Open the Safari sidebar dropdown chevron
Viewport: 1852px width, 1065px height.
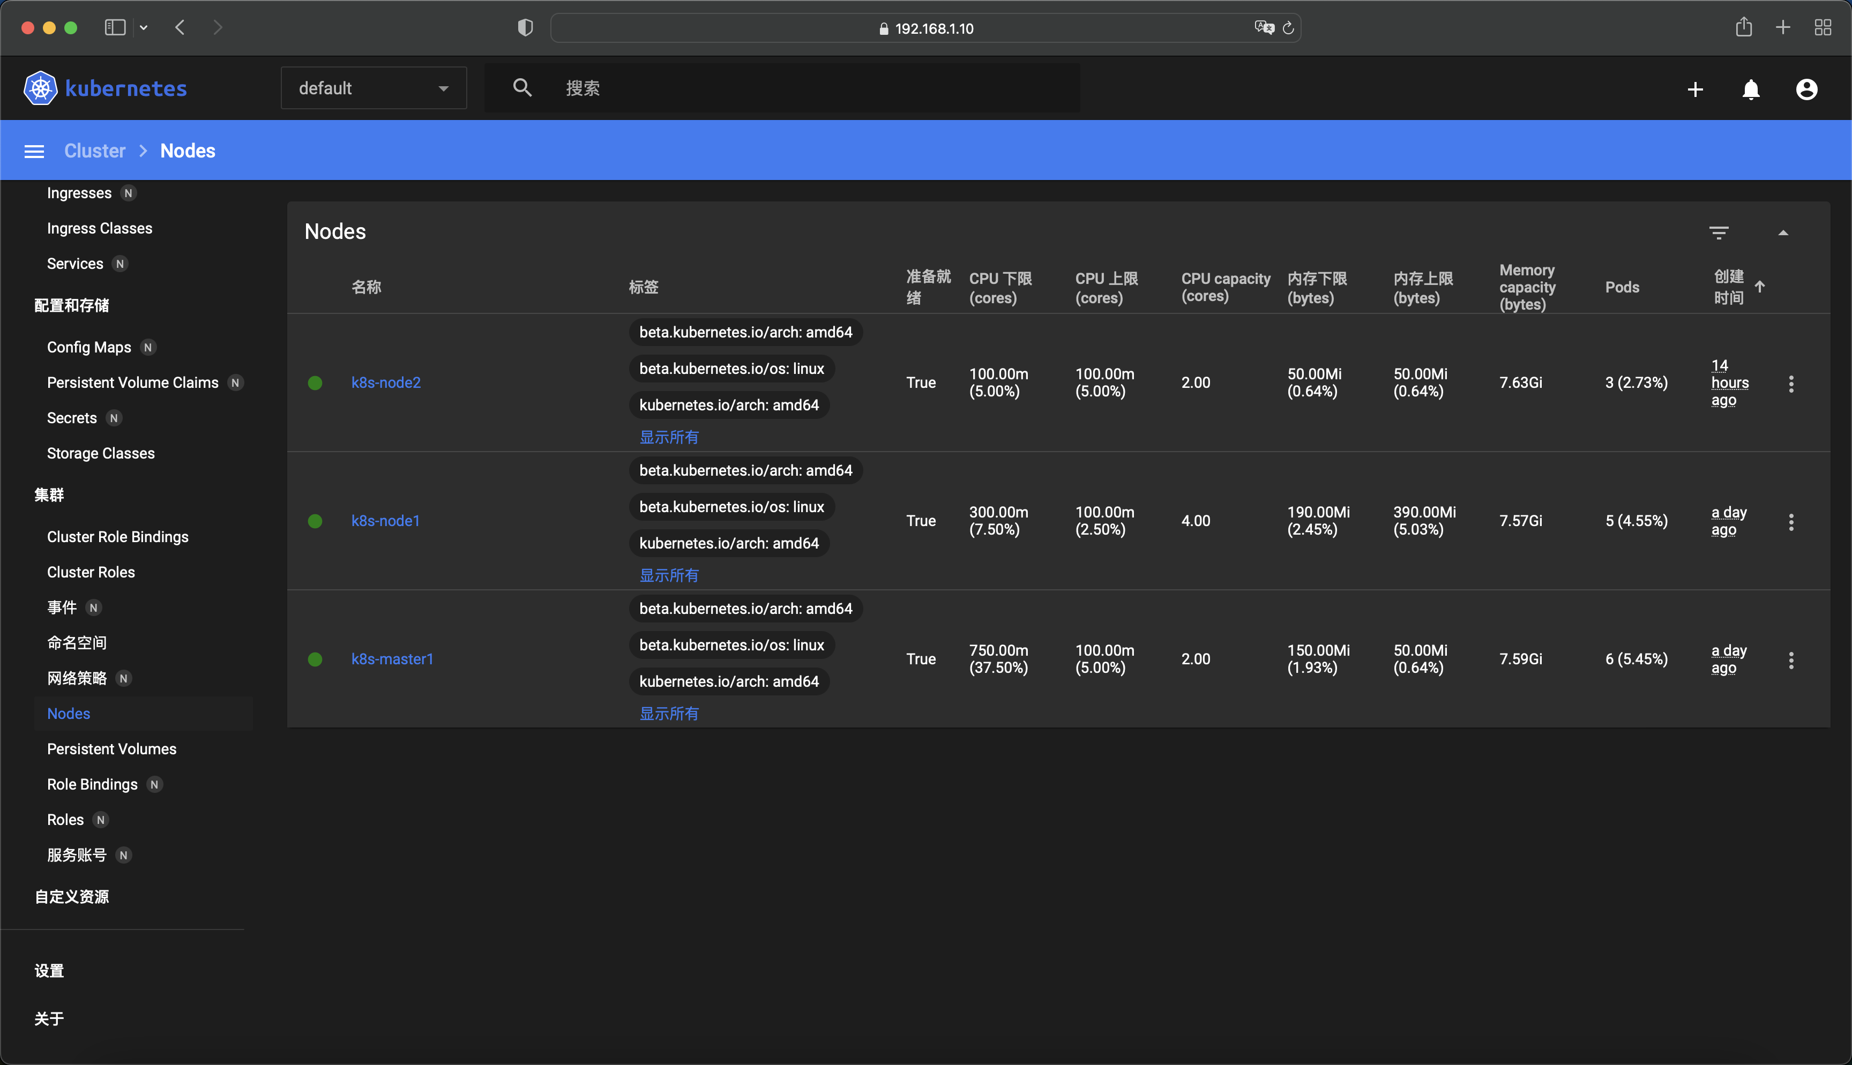[144, 28]
